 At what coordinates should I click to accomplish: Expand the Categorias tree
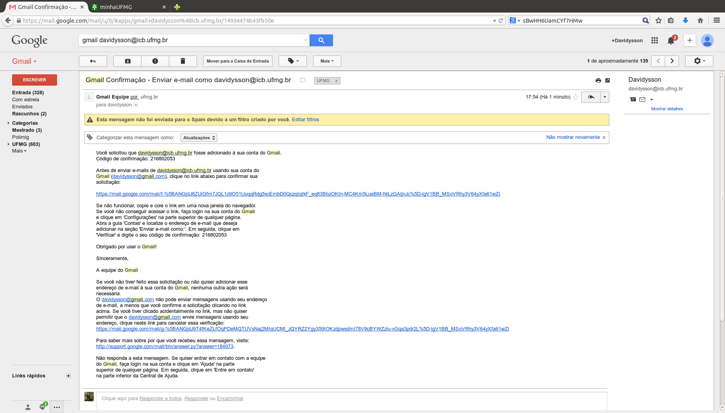point(9,123)
